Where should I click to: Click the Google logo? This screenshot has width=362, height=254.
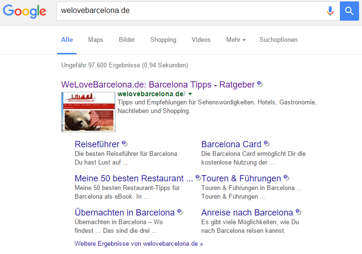tap(25, 11)
